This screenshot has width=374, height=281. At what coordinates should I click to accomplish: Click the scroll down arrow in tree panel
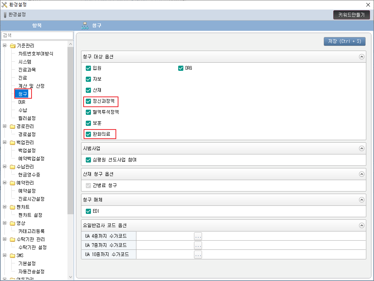[71, 277]
